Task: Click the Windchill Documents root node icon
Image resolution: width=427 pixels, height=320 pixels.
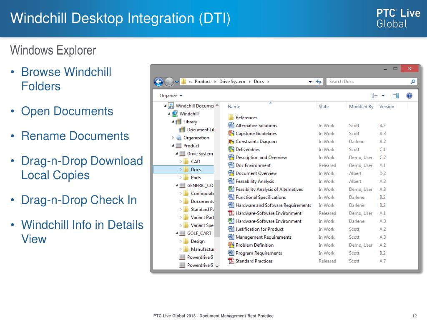Action: click(171, 105)
